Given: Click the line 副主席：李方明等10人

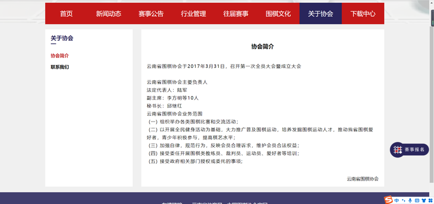Looking at the screenshot, I should pyautogui.click(x=173, y=98).
